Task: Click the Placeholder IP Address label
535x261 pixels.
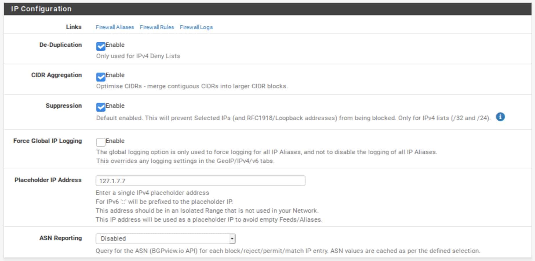Action: pyautogui.click(x=48, y=180)
